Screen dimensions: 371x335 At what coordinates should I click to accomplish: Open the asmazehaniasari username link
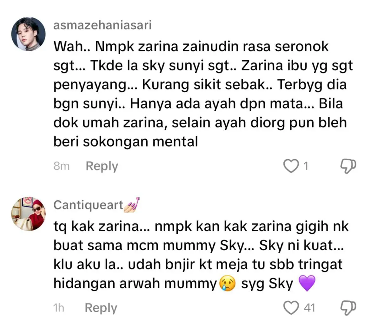pos(103,25)
